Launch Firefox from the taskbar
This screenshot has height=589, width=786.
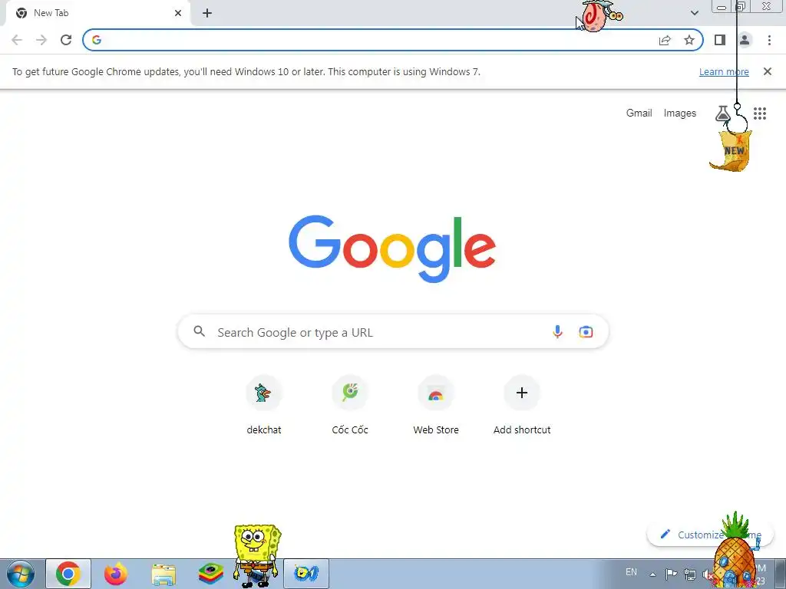[115, 574]
